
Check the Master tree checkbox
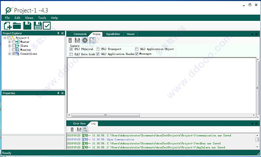point(13,42)
